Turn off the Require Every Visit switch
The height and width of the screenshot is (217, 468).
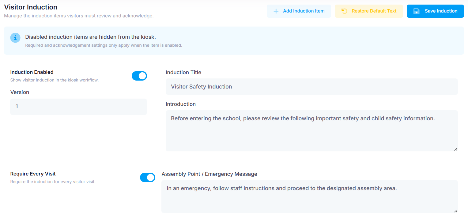click(148, 177)
